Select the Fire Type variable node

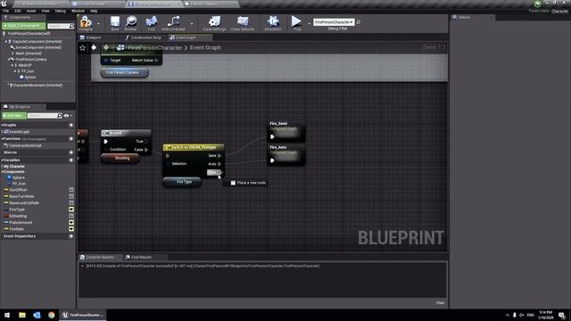[x=182, y=182]
